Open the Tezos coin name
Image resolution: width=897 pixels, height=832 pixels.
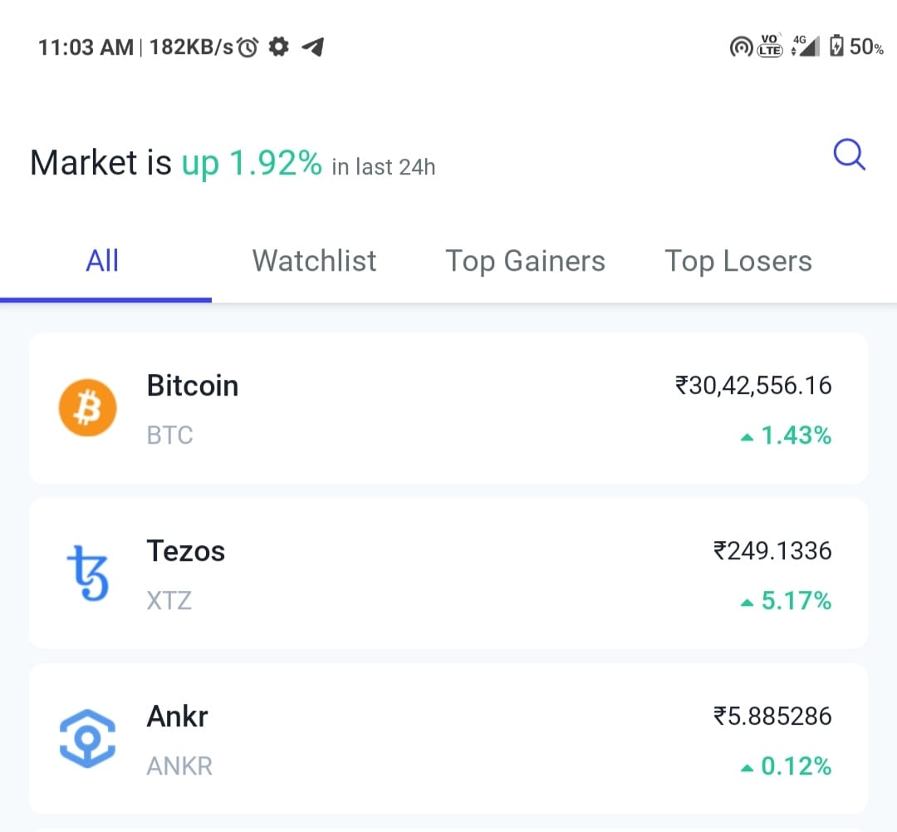click(x=186, y=551)
